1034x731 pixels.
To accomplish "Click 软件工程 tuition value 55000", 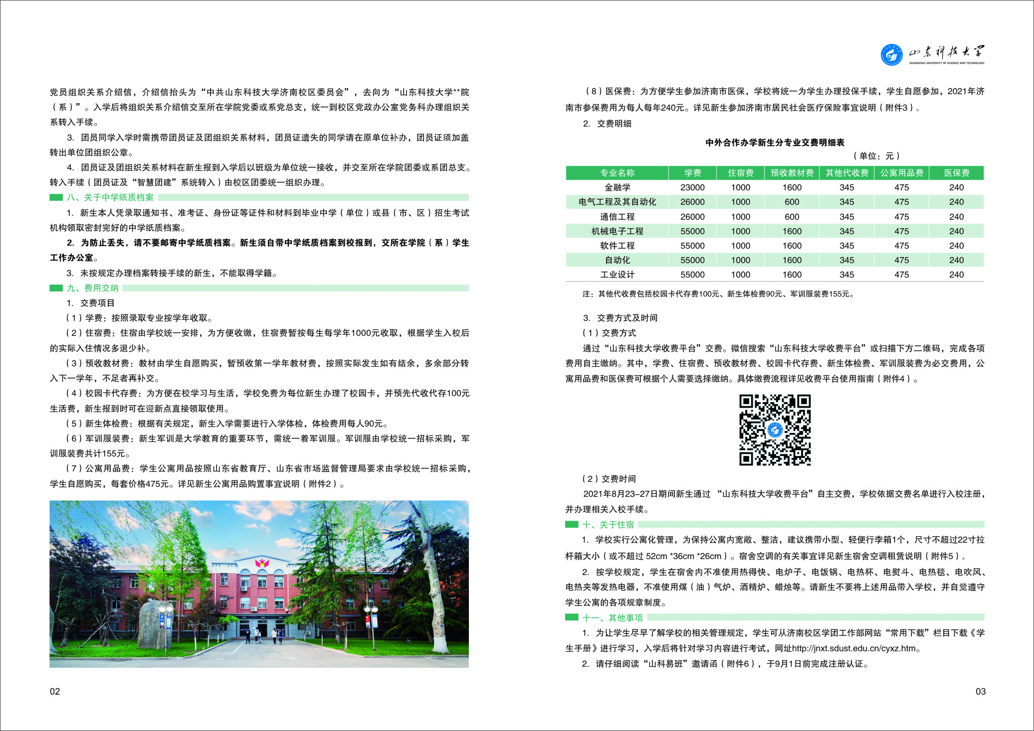I will pyautogui.click(x=692, y=246).
